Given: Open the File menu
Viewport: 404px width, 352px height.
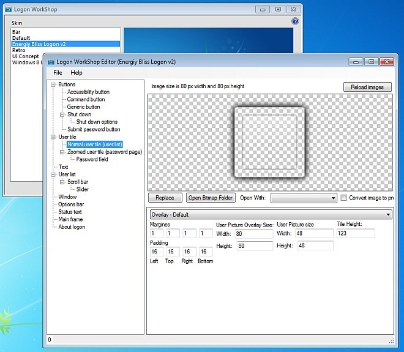Looking at the screenshot, I should click(58, 73).
